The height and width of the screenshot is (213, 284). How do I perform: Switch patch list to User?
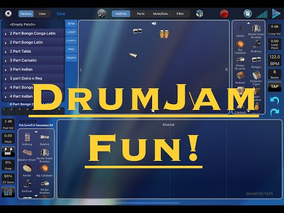click(x=42, y=14)
